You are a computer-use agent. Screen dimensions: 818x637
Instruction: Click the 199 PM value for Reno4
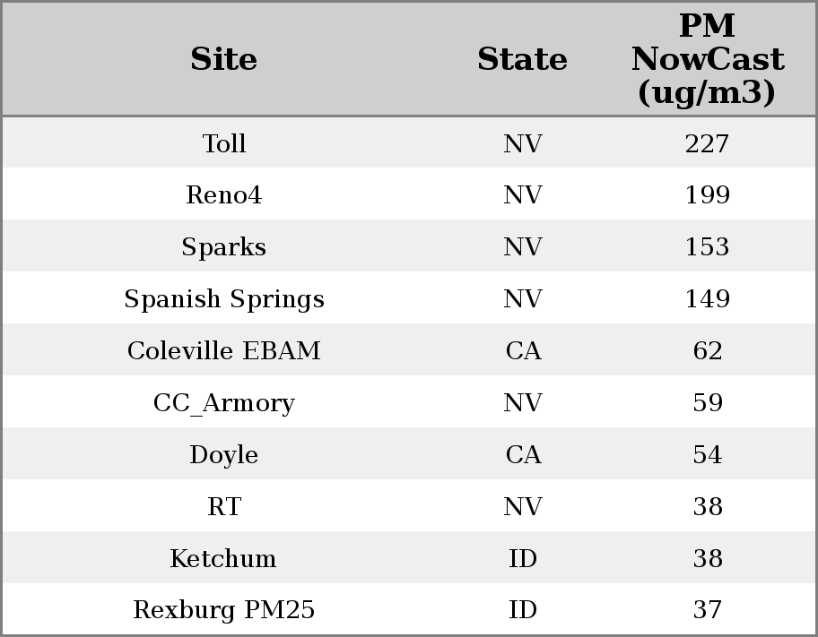pyautogui.click(x=707, y=195)
